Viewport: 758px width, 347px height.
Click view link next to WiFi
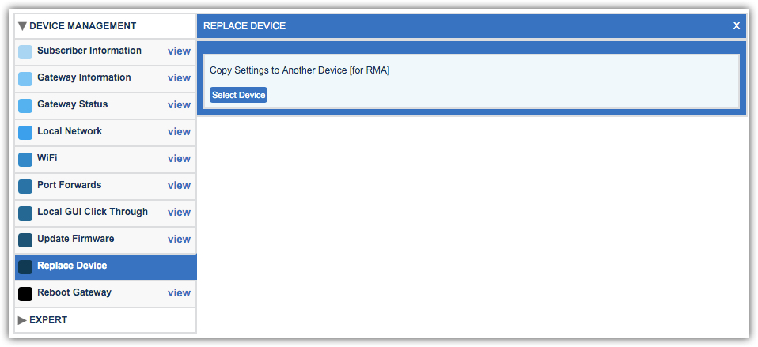pos(179,159)
